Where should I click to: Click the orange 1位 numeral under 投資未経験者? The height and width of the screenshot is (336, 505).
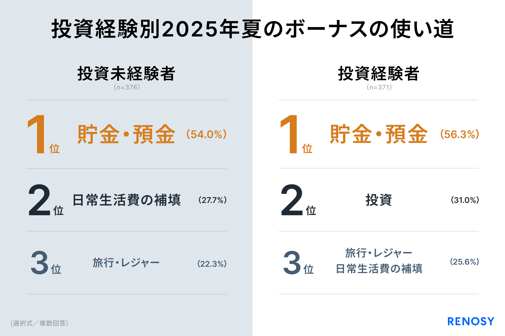(x=37, y=134)
